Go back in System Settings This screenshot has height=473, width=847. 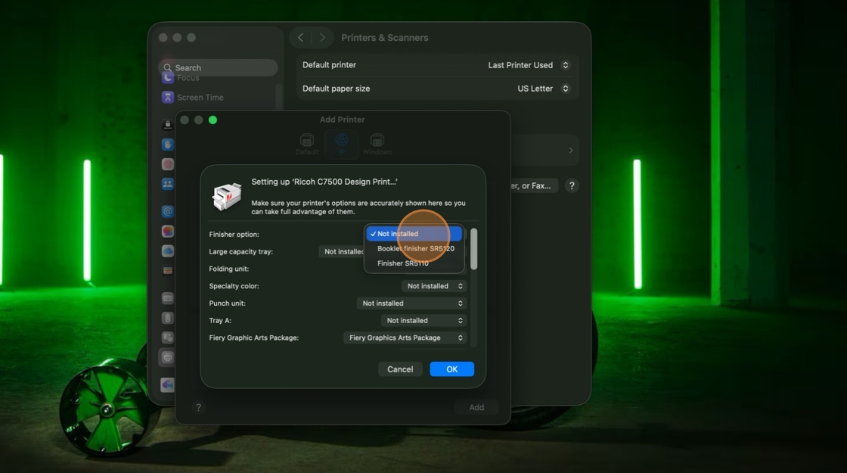[301, 37]
